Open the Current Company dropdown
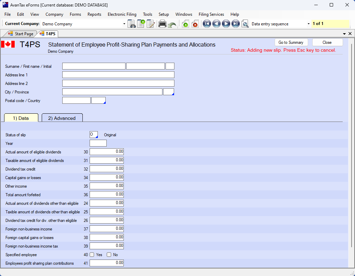The width and height of the screenshot is (355, 276). [x=124, y=24]
